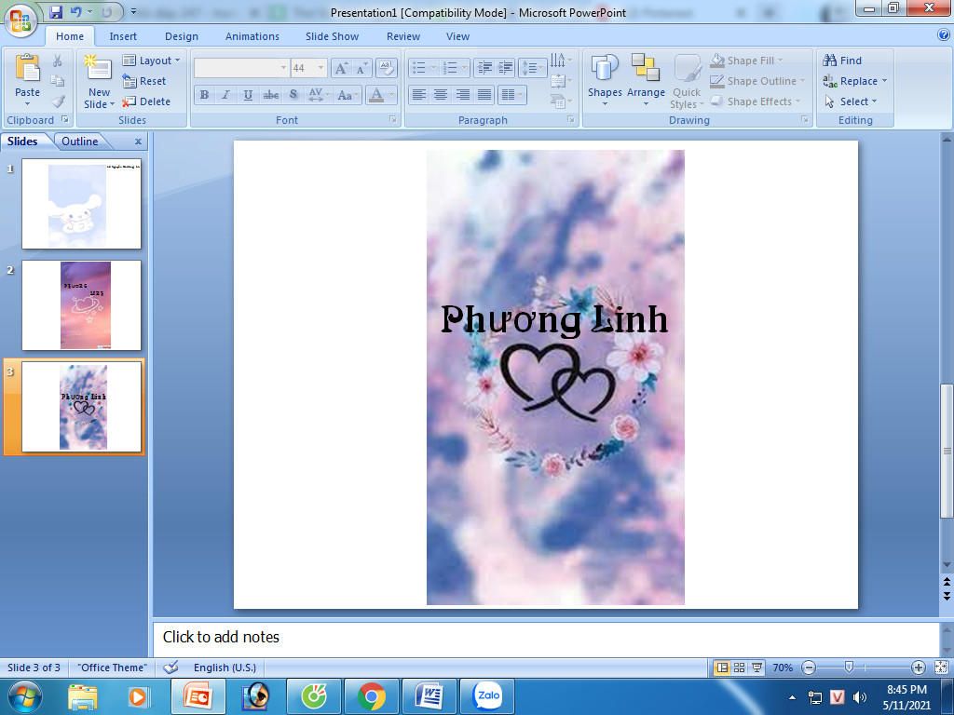Start Slide Show view from status bar

pos(756,668)
